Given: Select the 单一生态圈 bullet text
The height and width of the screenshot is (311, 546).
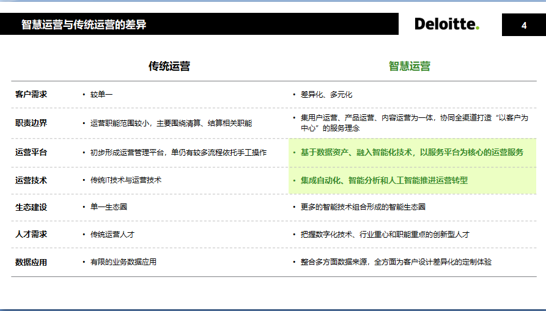Looking at the screenshot, I should click(x=109, y=207).
